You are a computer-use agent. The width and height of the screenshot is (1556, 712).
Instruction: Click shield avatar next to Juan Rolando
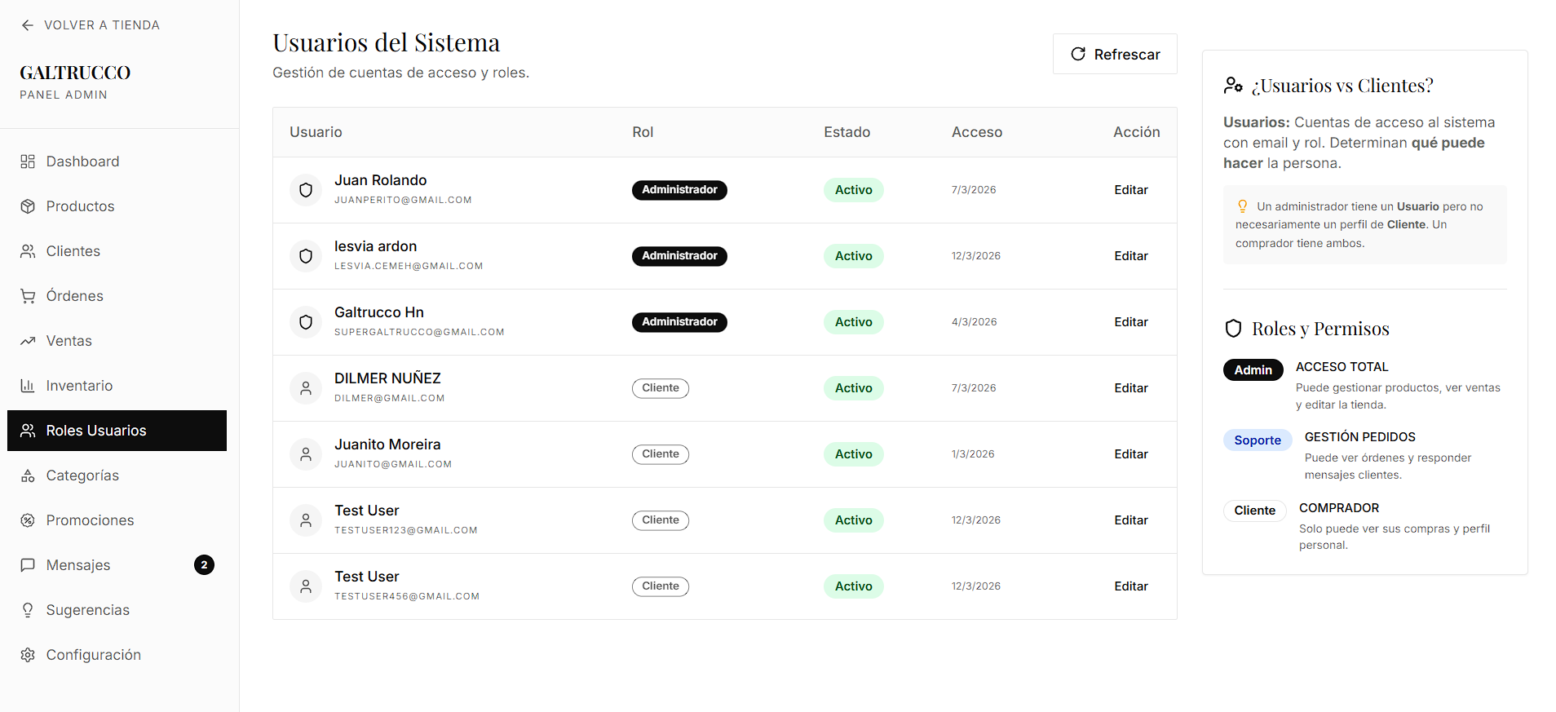(306, 190)
